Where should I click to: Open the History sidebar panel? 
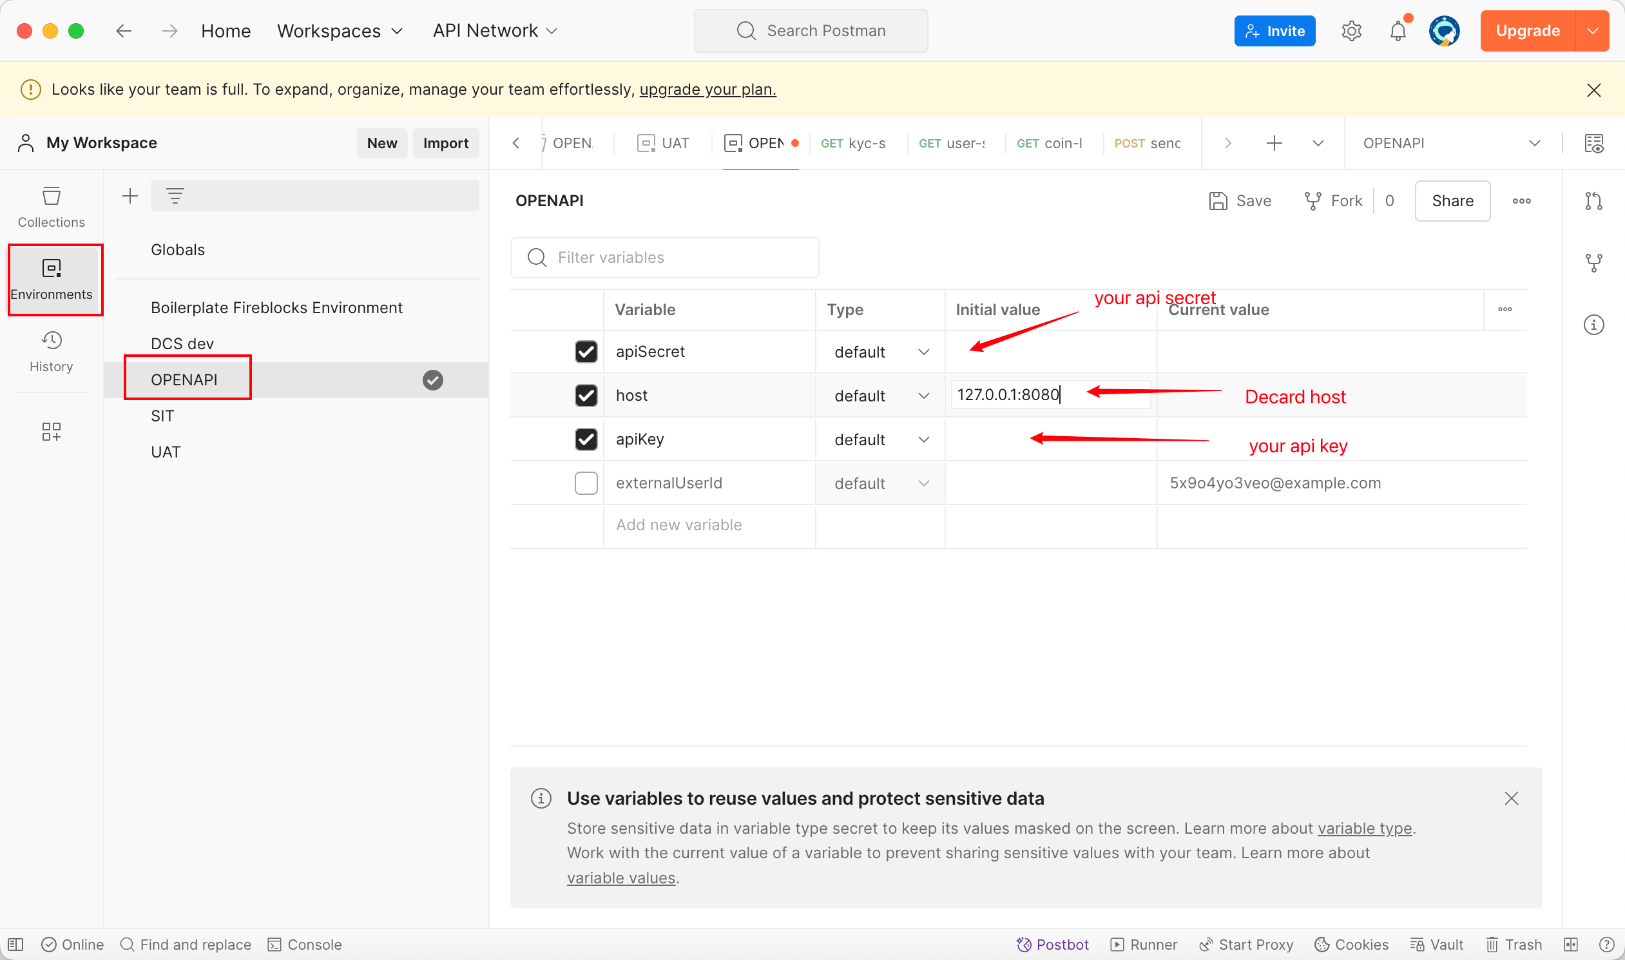pyautogui.click(x=51, y=352)
